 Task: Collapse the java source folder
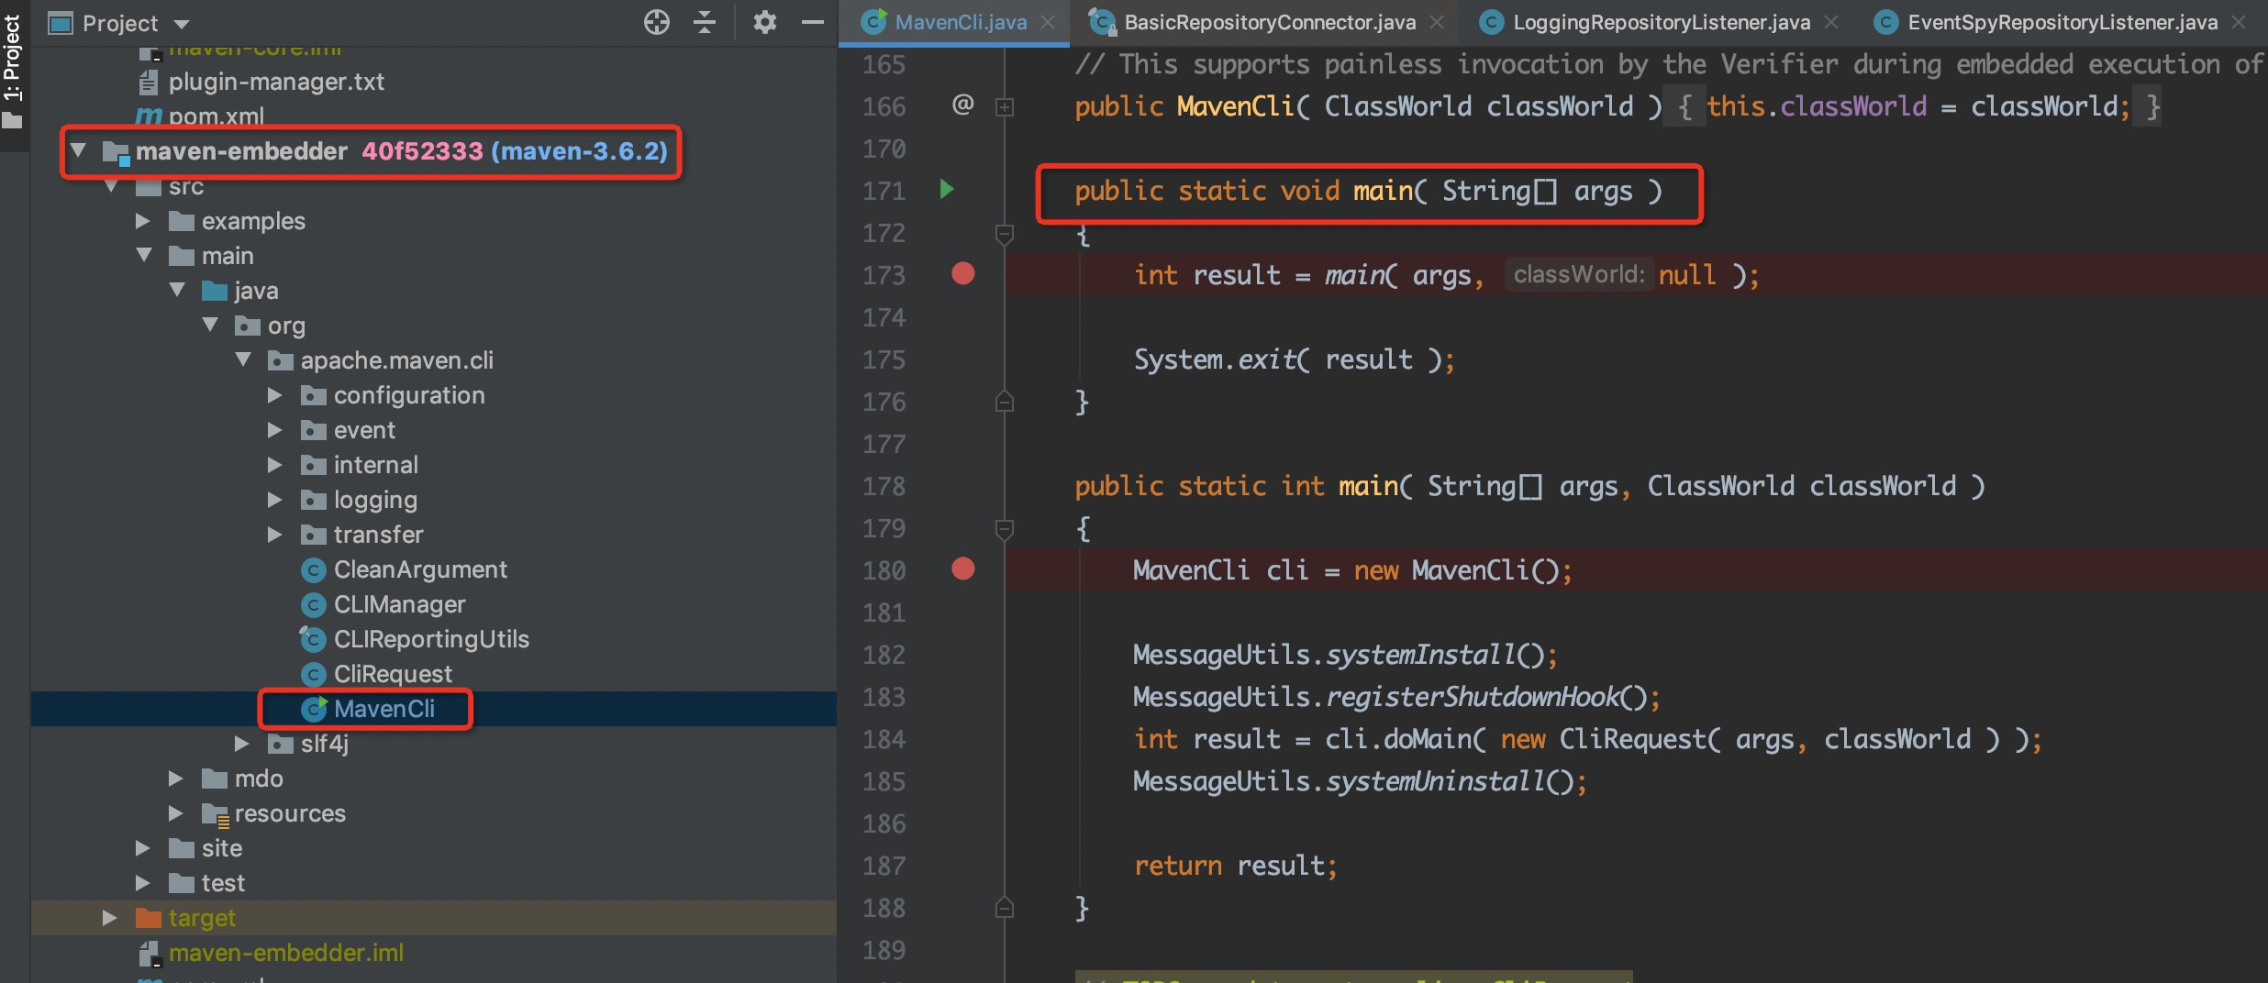pyautogui.click(x=177, y=290)
